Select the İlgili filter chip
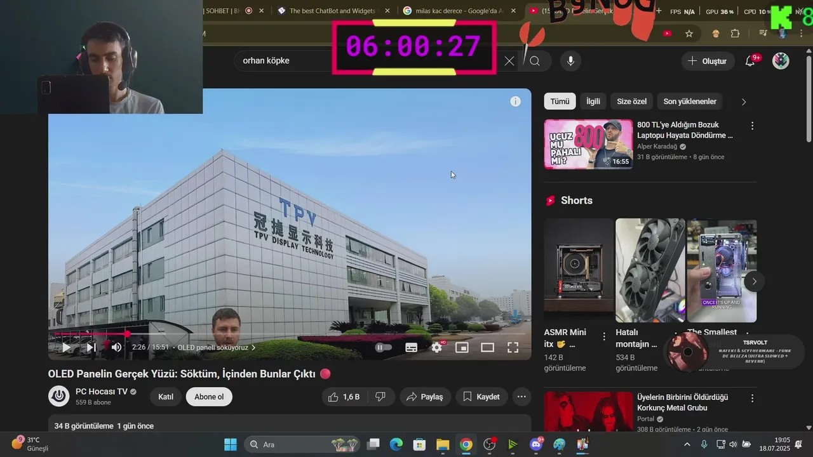This screenshot has width=813, height=457. tap(593, 102)
